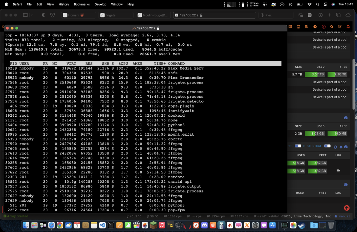The height and width of the screenshot is (232, 357).
Task: Open the settings gear beside the HISTORICAL toggle
Action: 341,147
